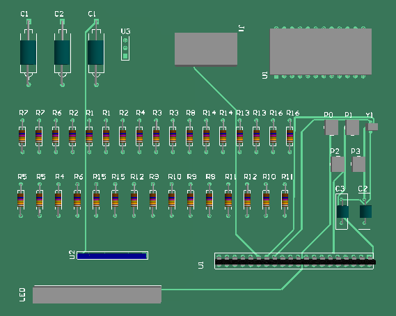Select the P0 gray pushbutton component
This screenshot has width=396, height=316.
[x=331, y=127]
